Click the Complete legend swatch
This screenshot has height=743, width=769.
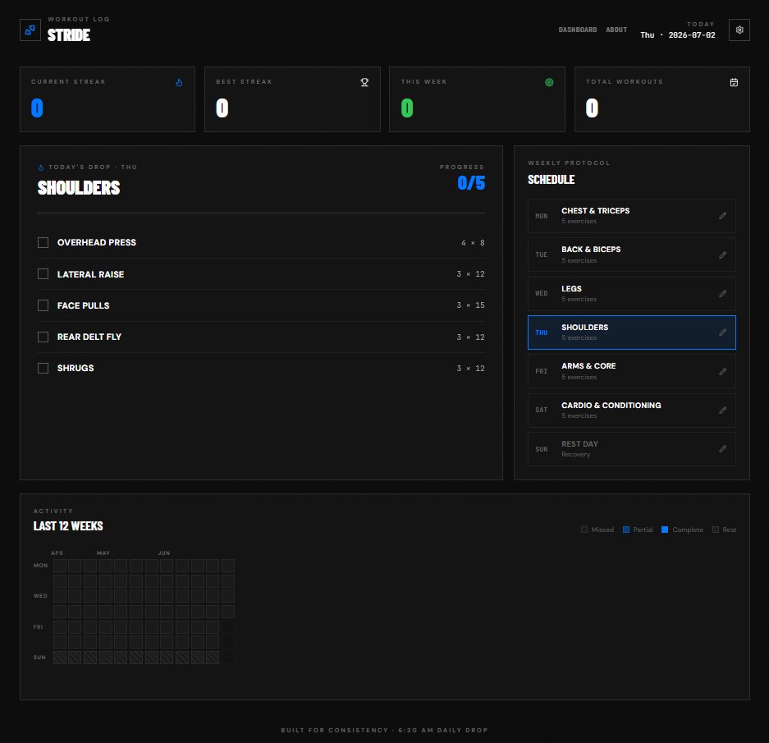click(x=665, y=530)
